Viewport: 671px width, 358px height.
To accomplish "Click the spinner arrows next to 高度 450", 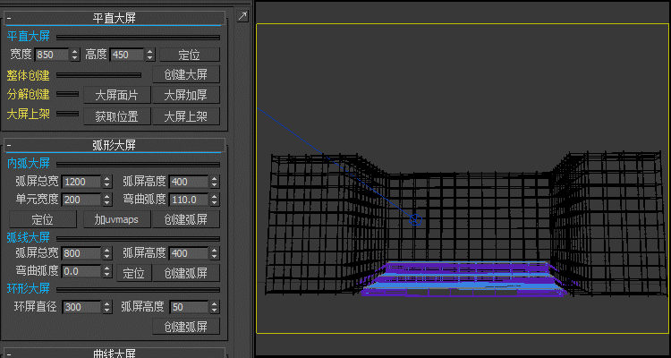I will tap(149, 55).
